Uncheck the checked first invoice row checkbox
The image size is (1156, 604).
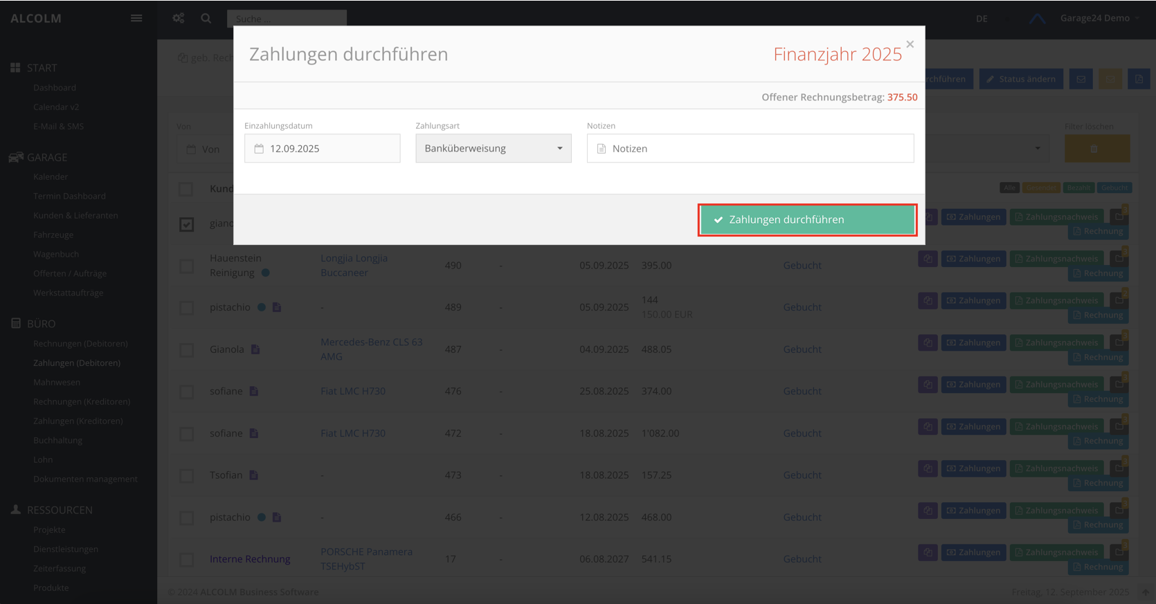click(x=186, y=224)
